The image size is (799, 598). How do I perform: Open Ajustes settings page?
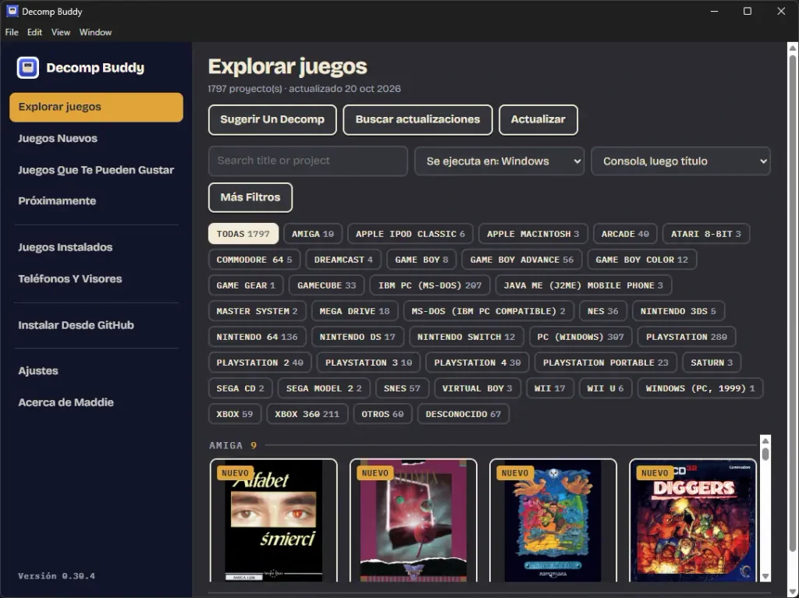96,371
